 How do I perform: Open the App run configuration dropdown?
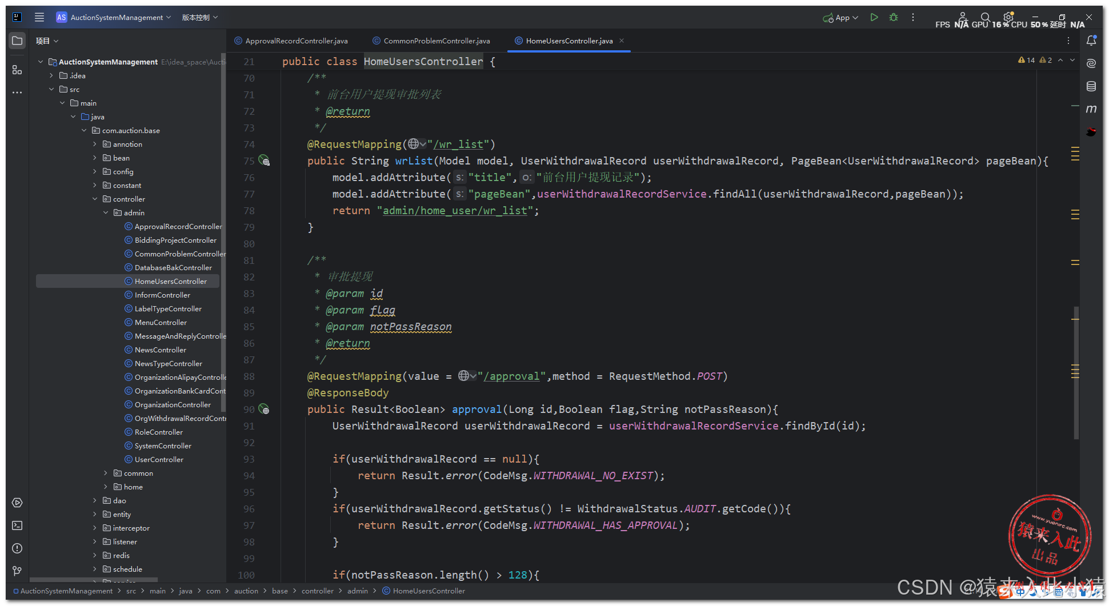(x=840, y=18)
